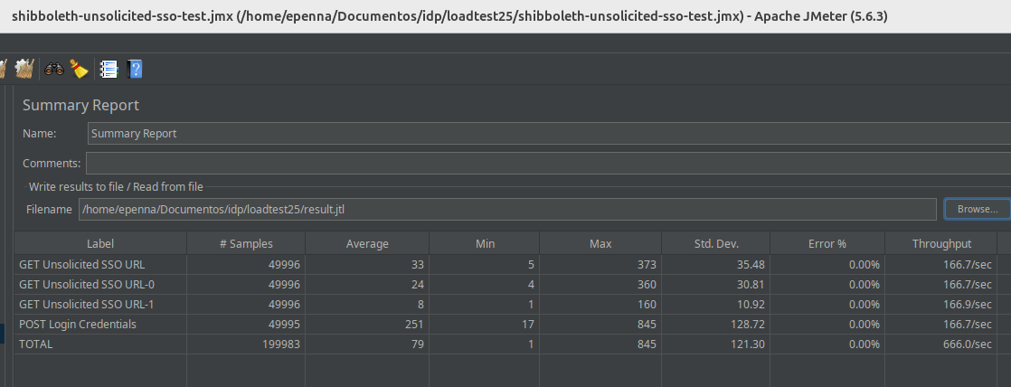
Task: Click the Label column header
Action: (x=100, y=243)
